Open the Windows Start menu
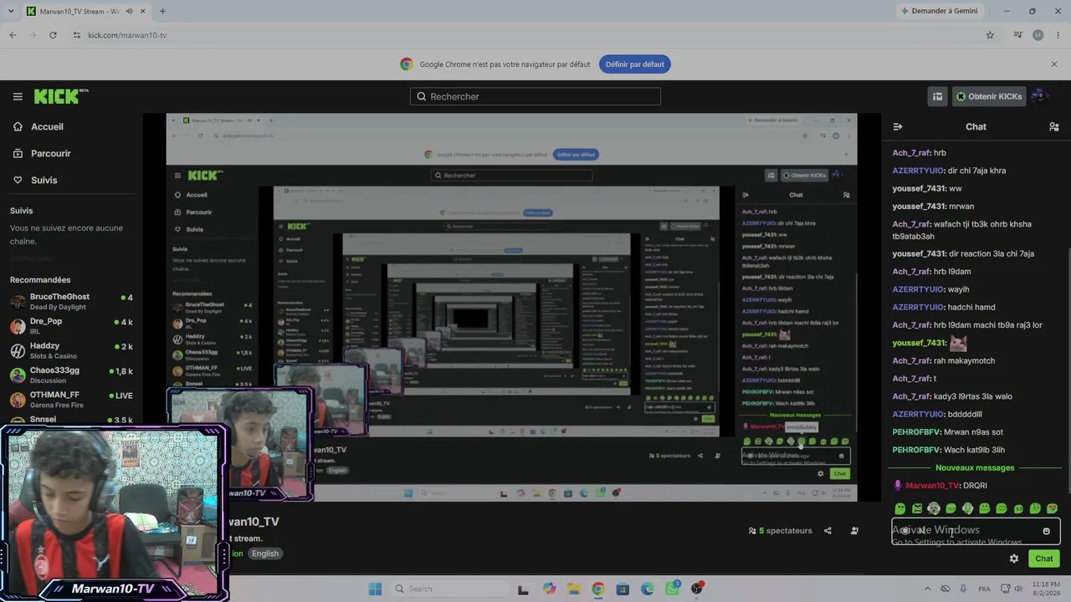Viewport: 1071px width, 602px height. [x=375, y=589]
